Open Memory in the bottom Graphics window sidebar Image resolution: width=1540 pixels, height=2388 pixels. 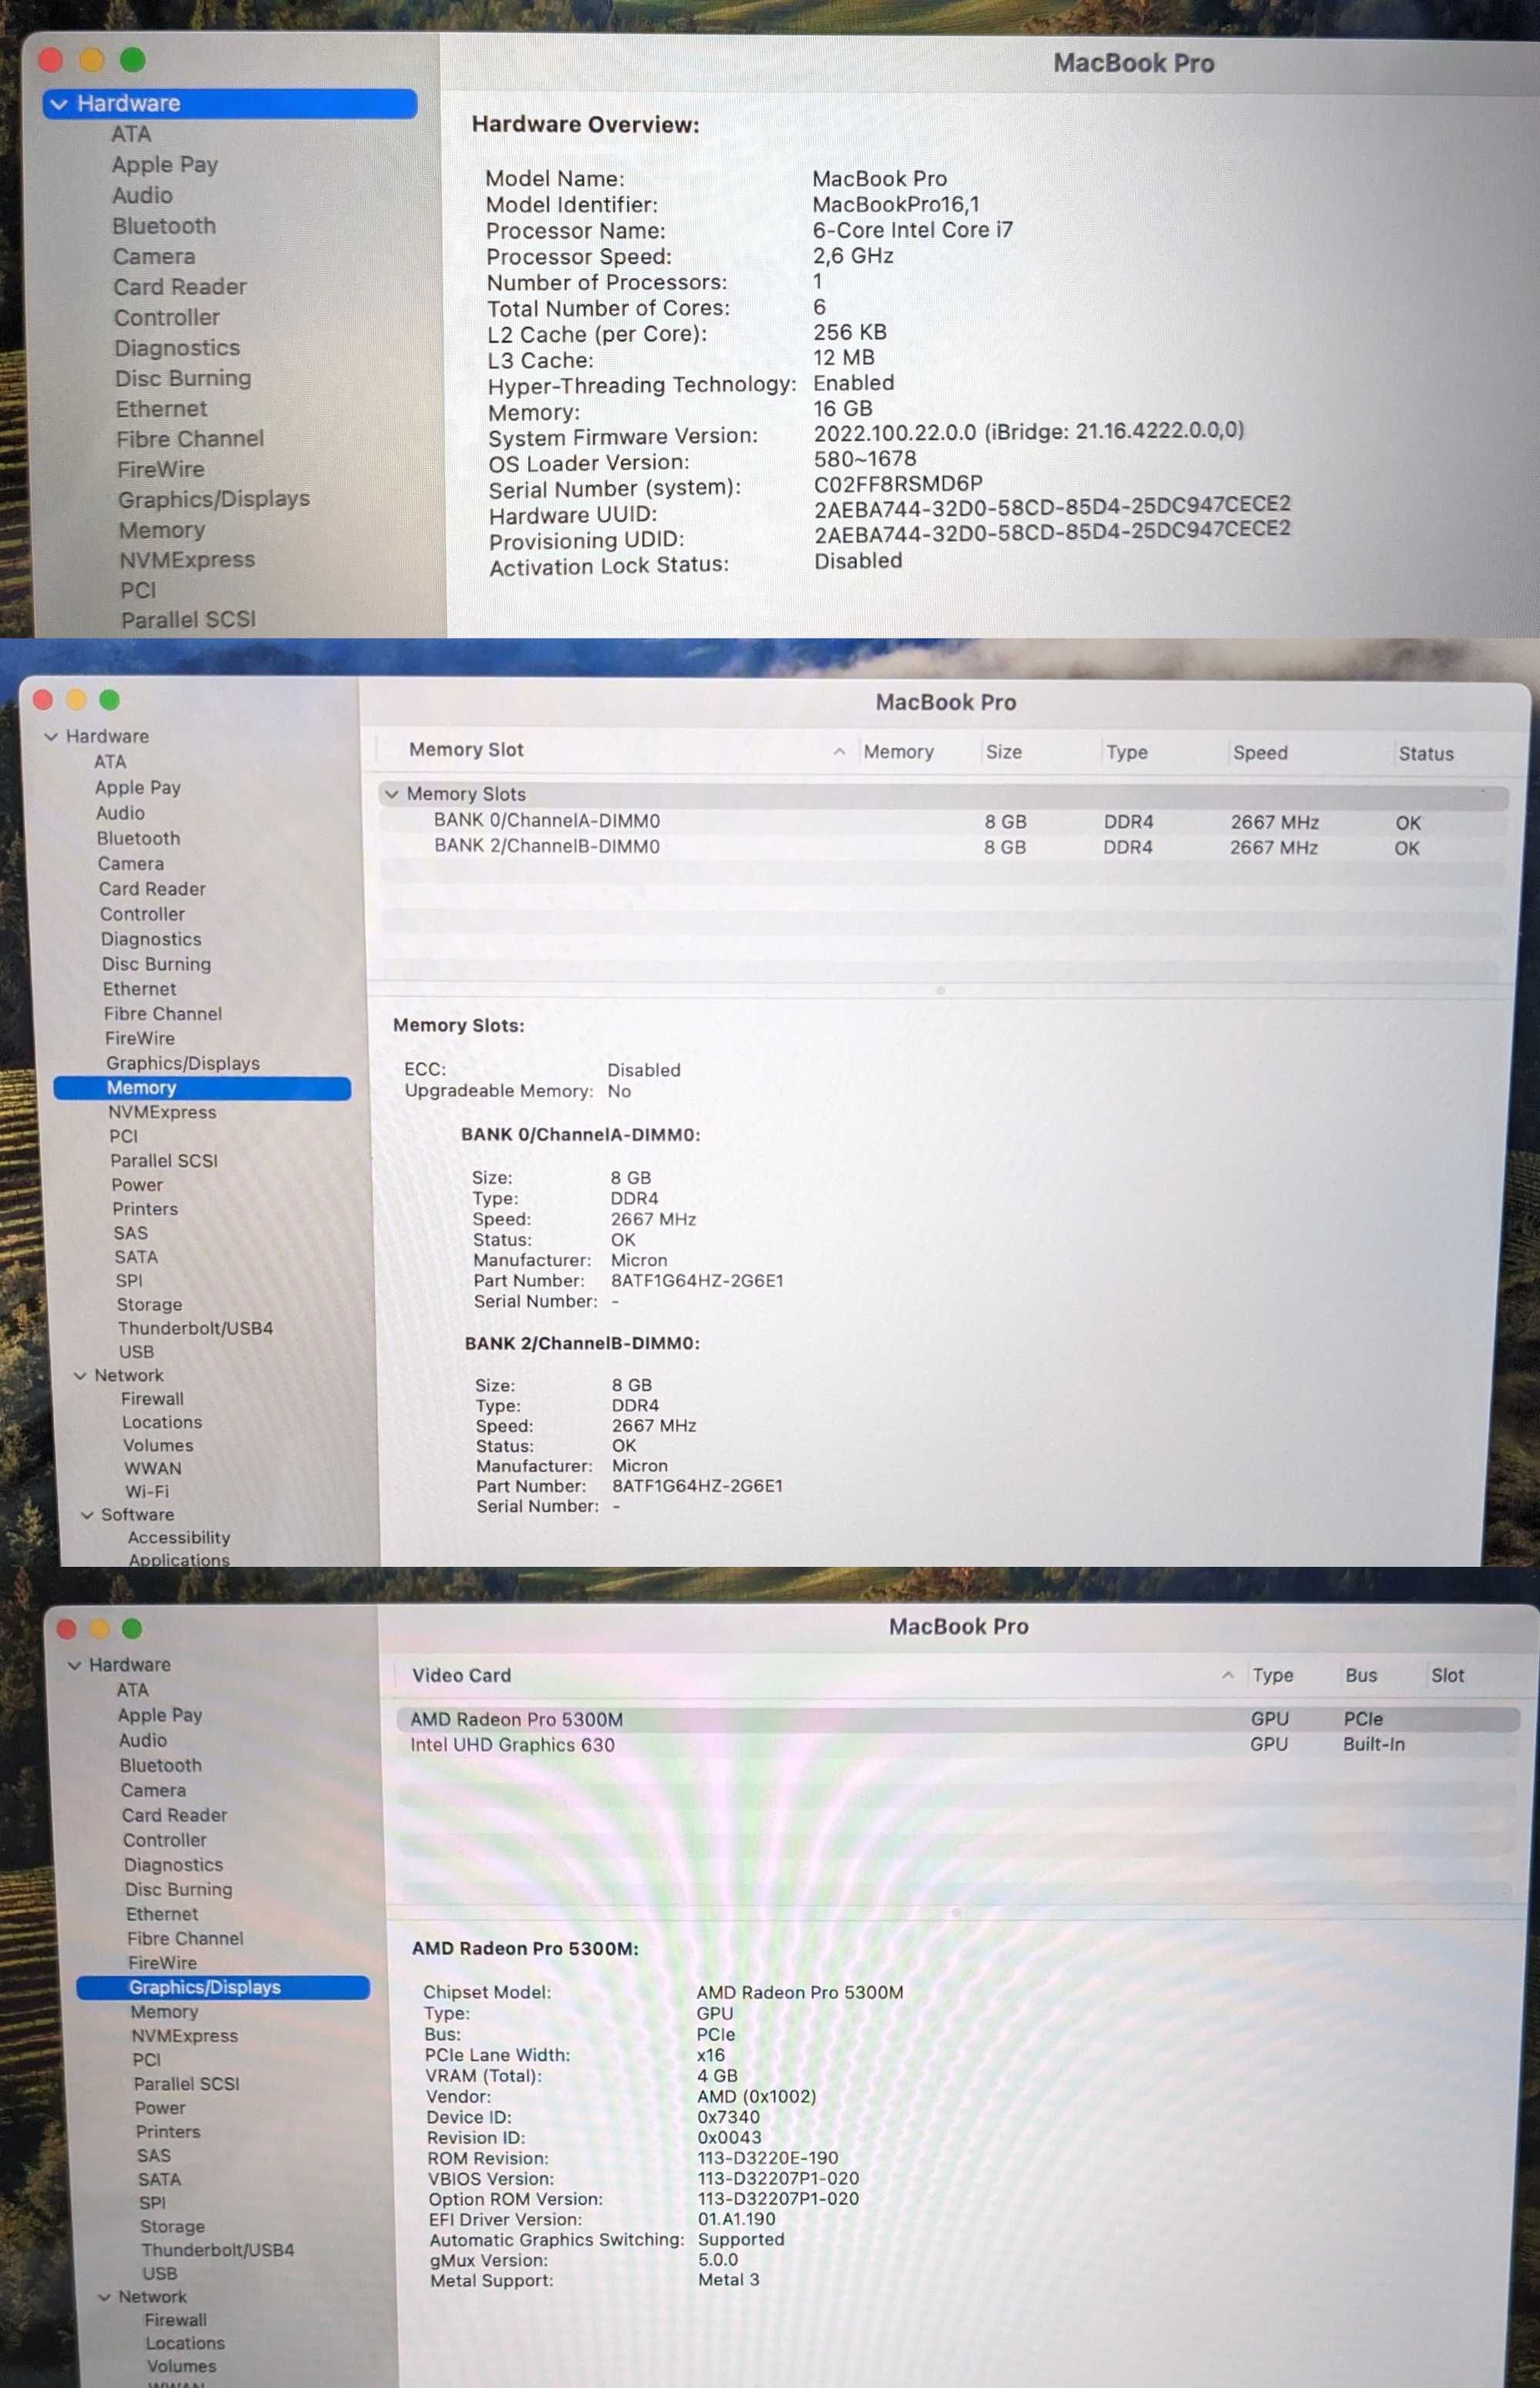point(164,2011)
